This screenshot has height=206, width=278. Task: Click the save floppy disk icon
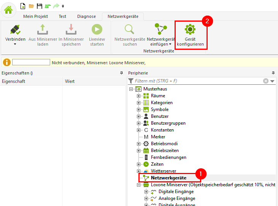[x=39, y=6]
